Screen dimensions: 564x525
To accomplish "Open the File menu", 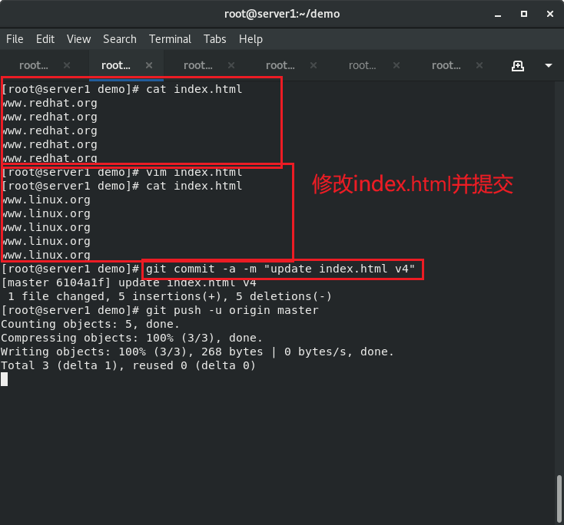I will tap(15, 39).
